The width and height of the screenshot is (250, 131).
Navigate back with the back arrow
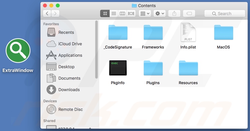[x=47, y=14]
